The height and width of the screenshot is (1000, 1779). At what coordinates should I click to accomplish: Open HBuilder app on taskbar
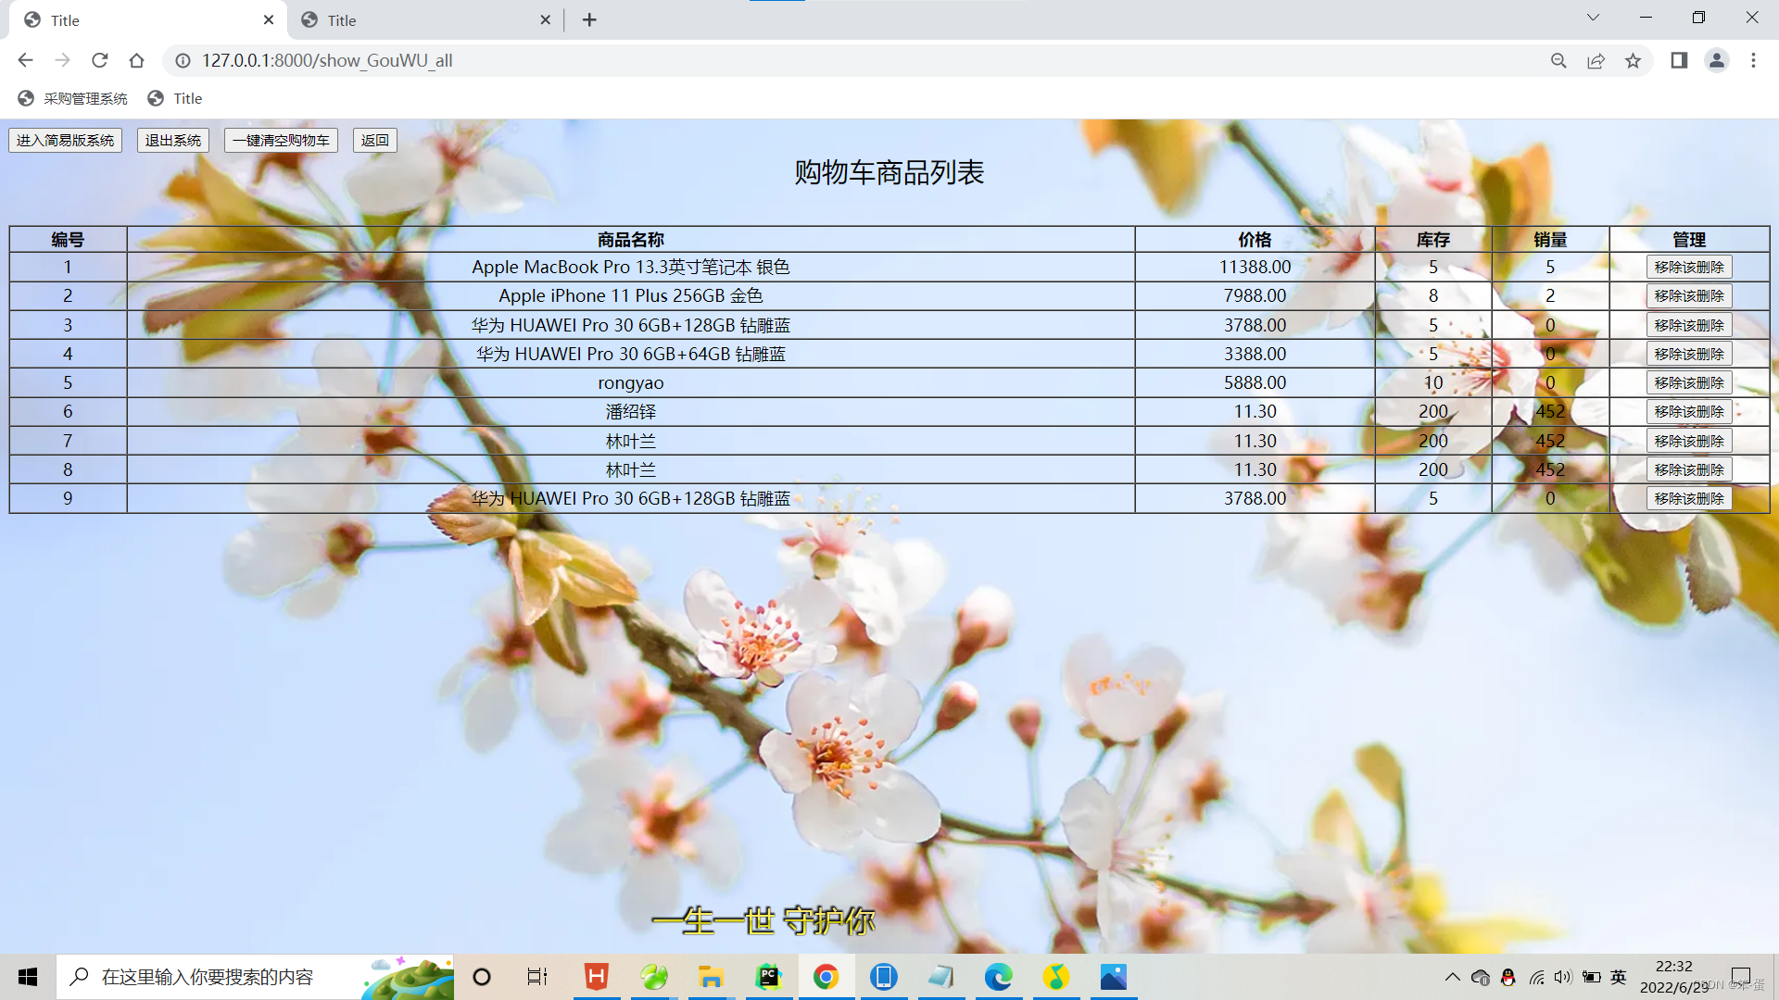(596, 977)
